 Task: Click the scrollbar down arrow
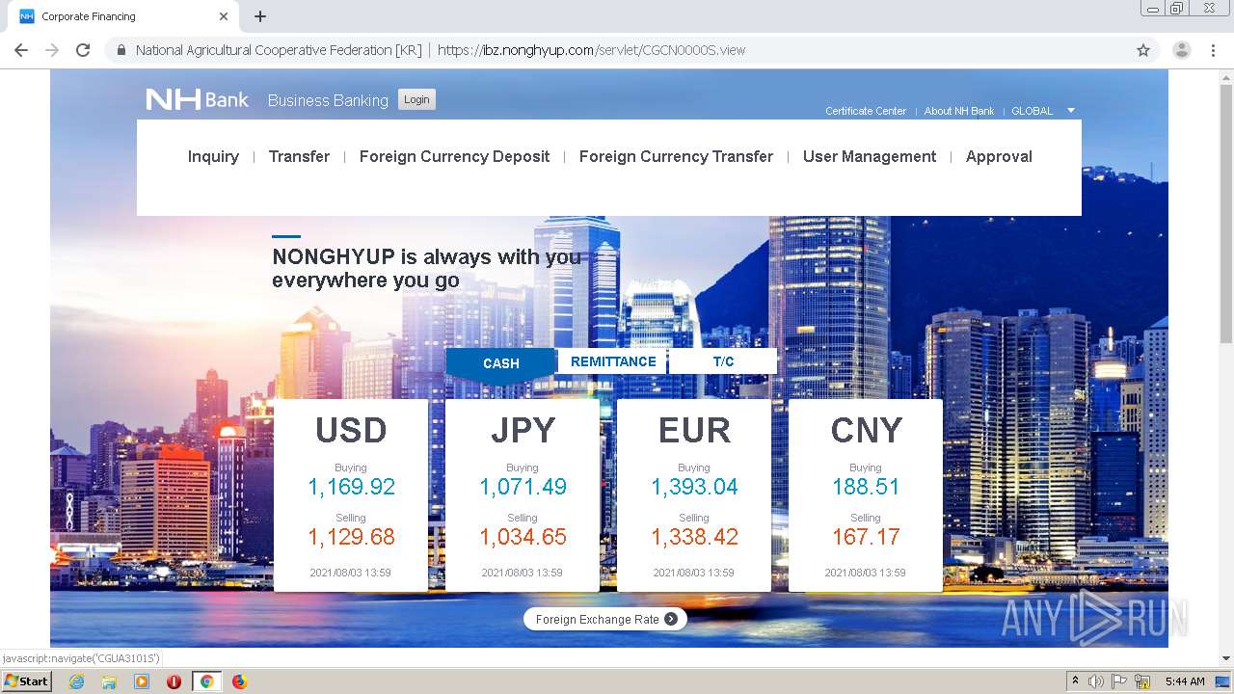[x=1226, y=658]
